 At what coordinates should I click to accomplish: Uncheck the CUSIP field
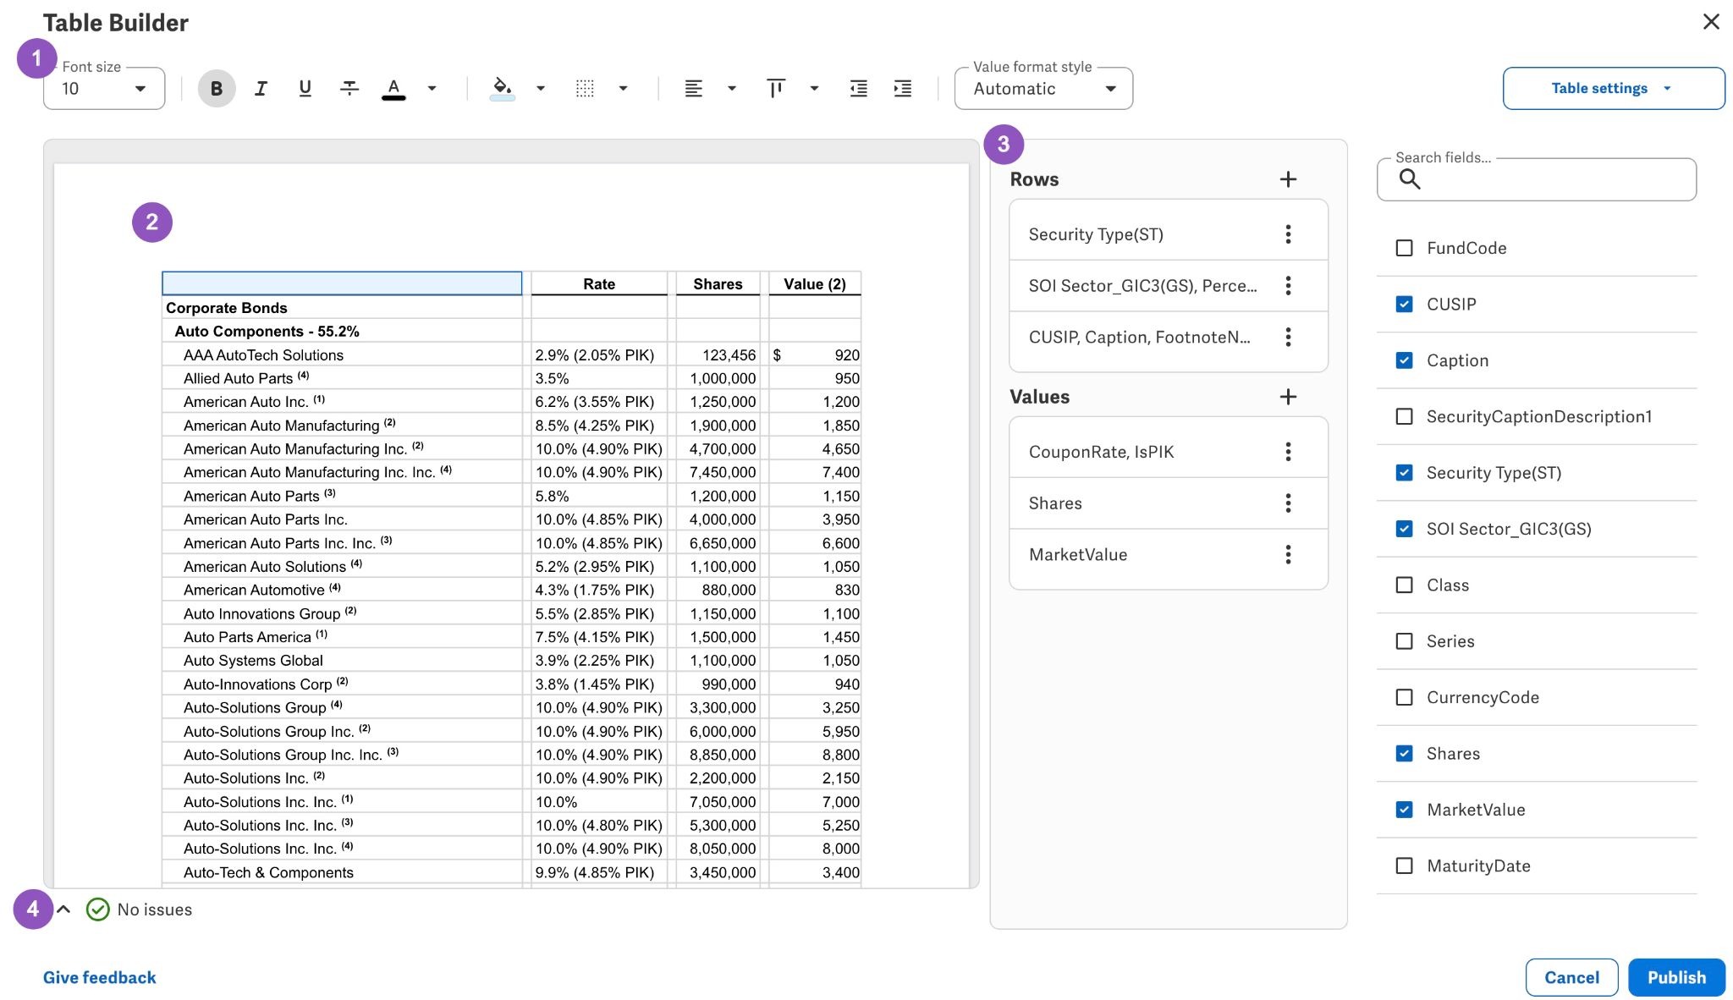click(x=1404, y=304)
